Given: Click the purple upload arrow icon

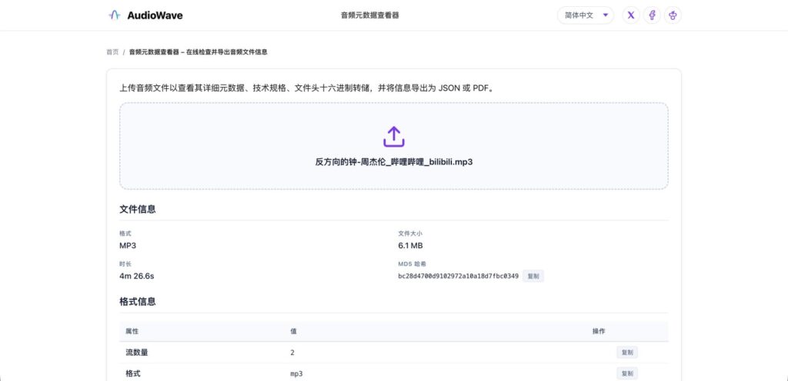Looking at the screenshot, I should [x=393, y=137].
